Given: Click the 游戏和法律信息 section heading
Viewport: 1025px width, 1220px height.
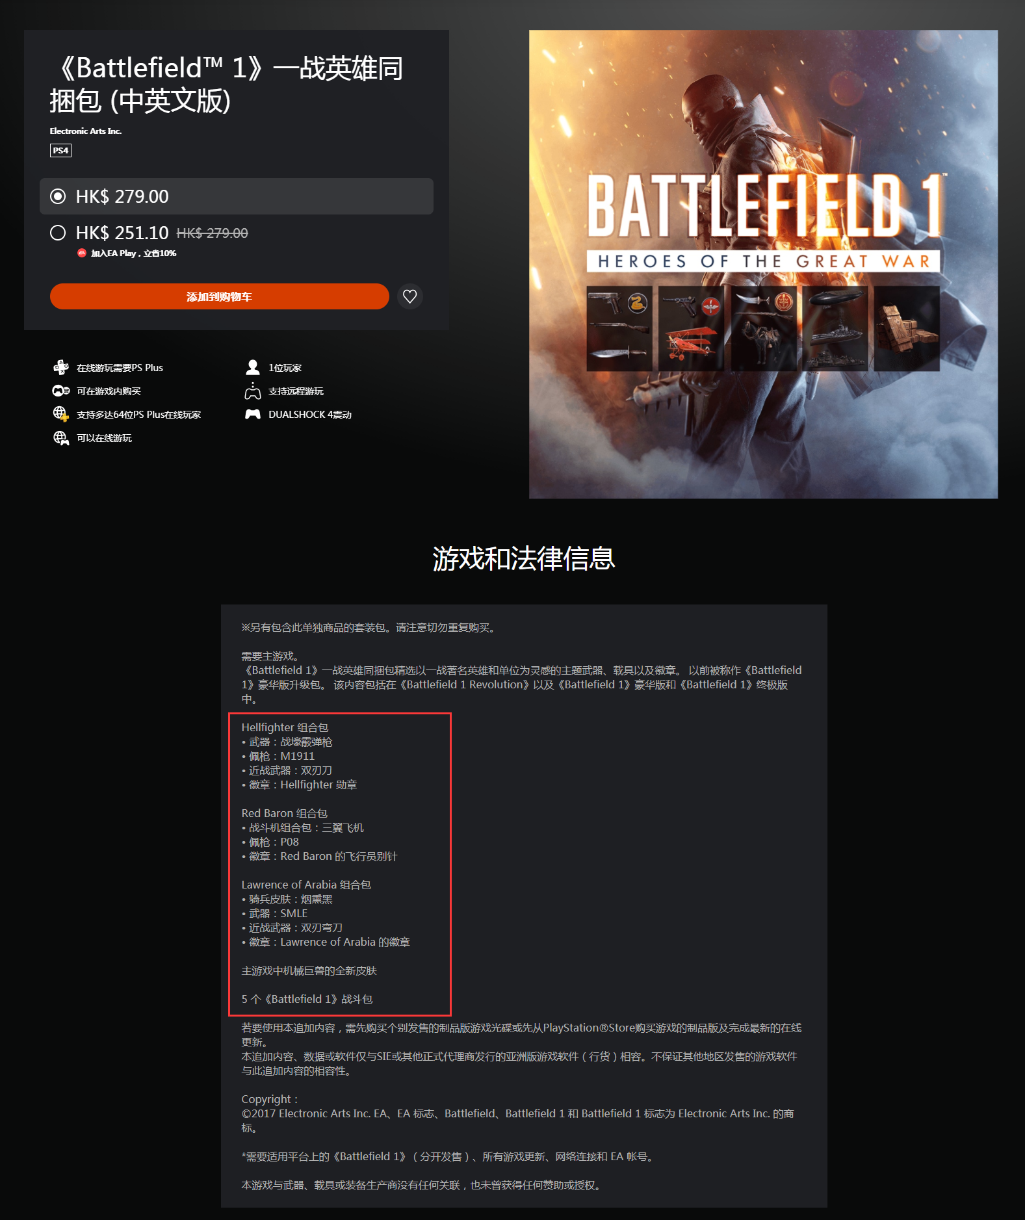Looking at the screenshot, I should coord(524,558).
